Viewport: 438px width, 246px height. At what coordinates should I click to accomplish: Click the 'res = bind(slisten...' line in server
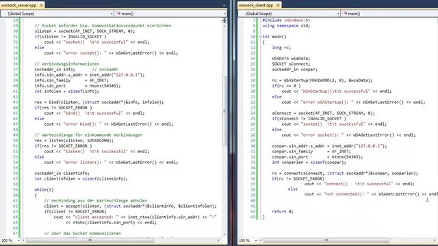99,102
